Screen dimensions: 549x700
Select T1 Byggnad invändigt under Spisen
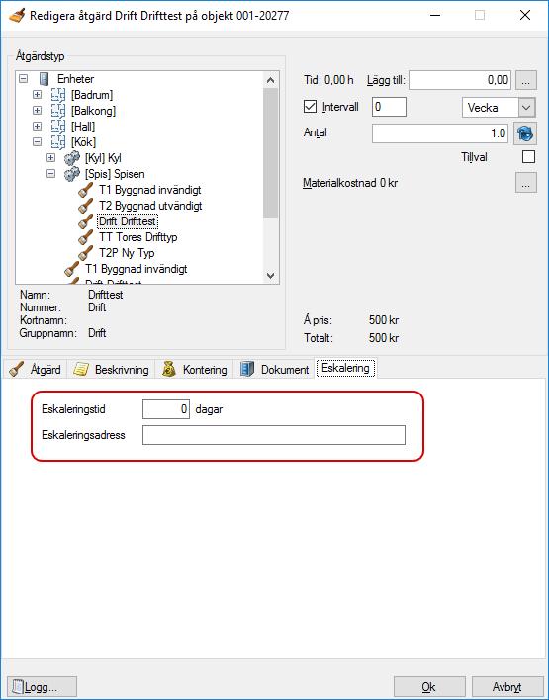150,190
